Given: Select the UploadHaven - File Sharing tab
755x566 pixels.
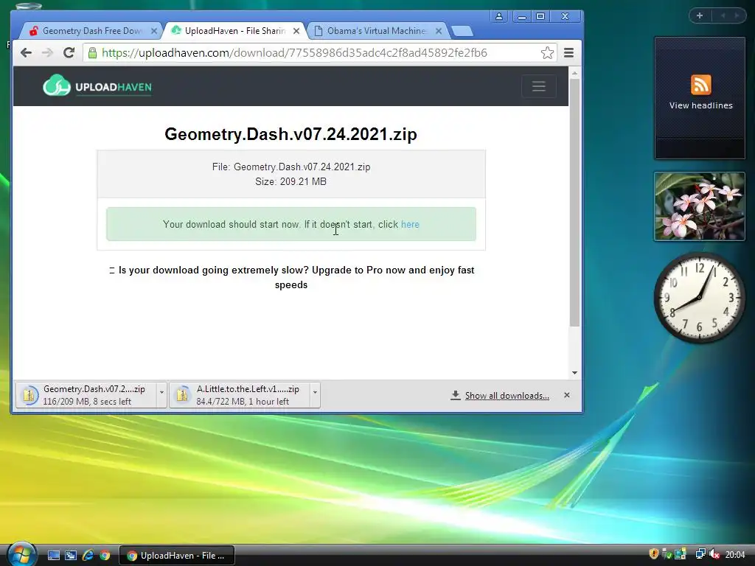Looking at the screenshot, I should coord(235,31).
